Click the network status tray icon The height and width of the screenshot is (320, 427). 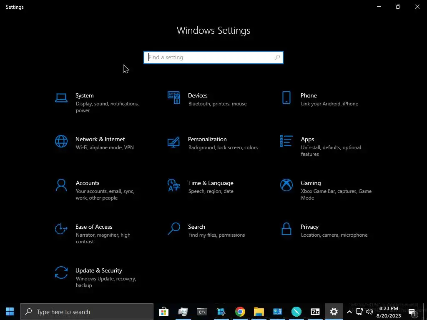[359, 312]
